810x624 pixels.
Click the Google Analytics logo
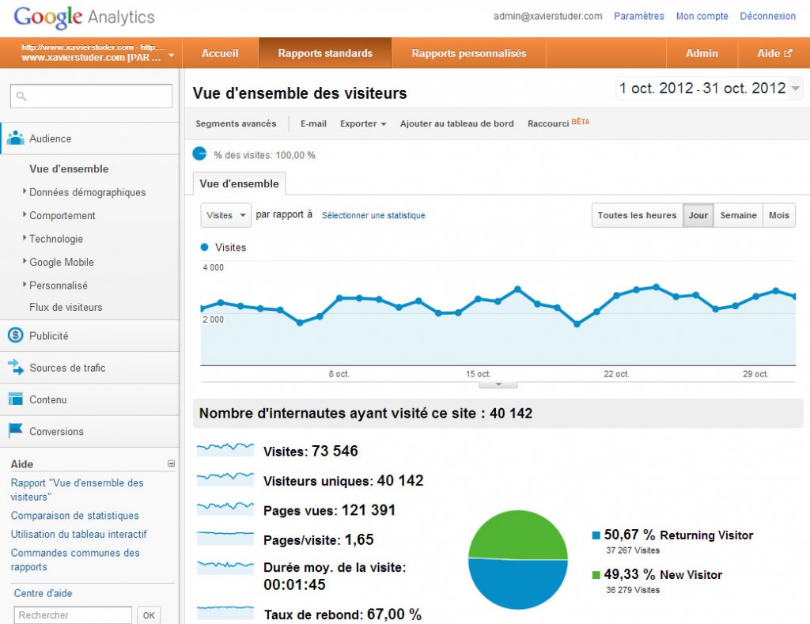[x=84, y=17]
